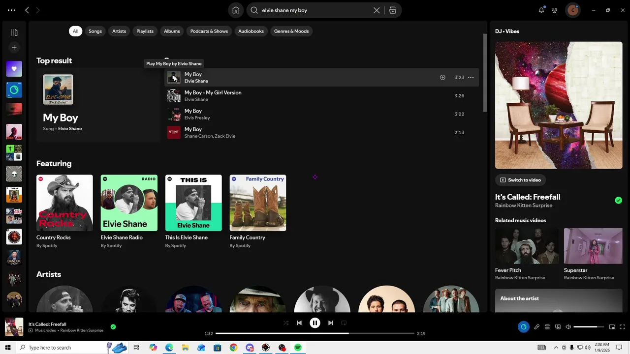Mute volume with the speaker icon
630x354 pixels.
coord(568,327)
